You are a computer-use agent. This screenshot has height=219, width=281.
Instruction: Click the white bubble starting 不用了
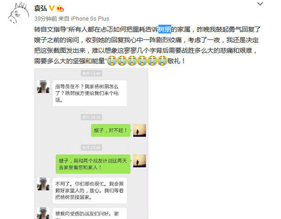[x=90, y=191]
